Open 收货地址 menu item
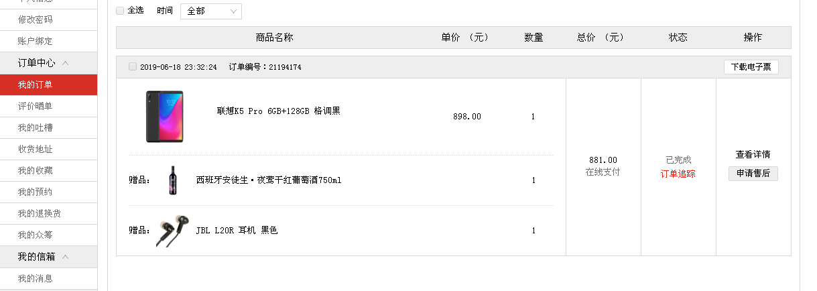Viewport: 817px width, 291px height. point(36,149)
